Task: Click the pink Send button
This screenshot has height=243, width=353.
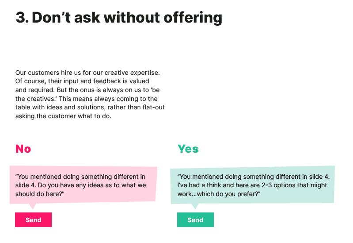Action: coord(33,220)
